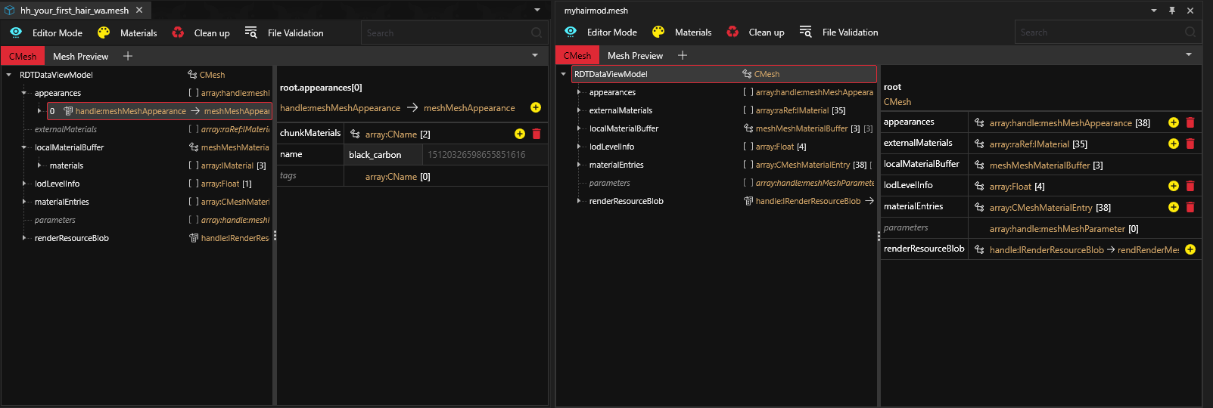The image size is (1213, 408).
Task: Toggle Editor Mode eye in left panel
Action: point(16,32)
